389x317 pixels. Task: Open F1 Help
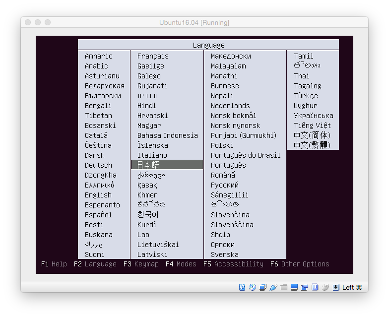point(54,264)
